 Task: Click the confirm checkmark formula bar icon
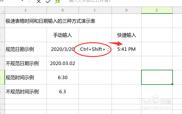tap(48, 1)
